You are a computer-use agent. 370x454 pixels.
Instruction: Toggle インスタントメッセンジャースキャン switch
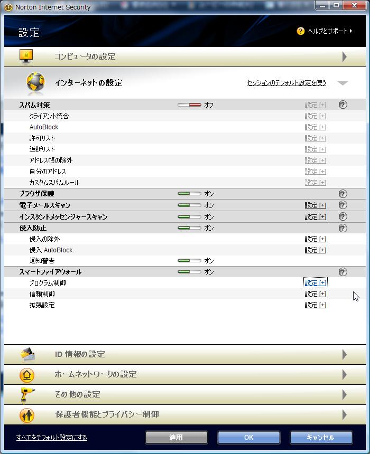coord(189,216)
